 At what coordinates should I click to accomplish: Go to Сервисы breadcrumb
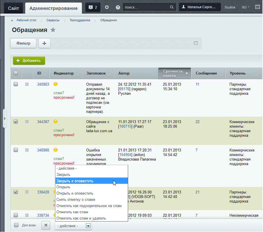pos(53,20)
